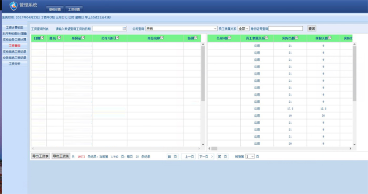
Task: Click left table scroll-down arrow
Action: pyautogui.click(x=203, y=144)
